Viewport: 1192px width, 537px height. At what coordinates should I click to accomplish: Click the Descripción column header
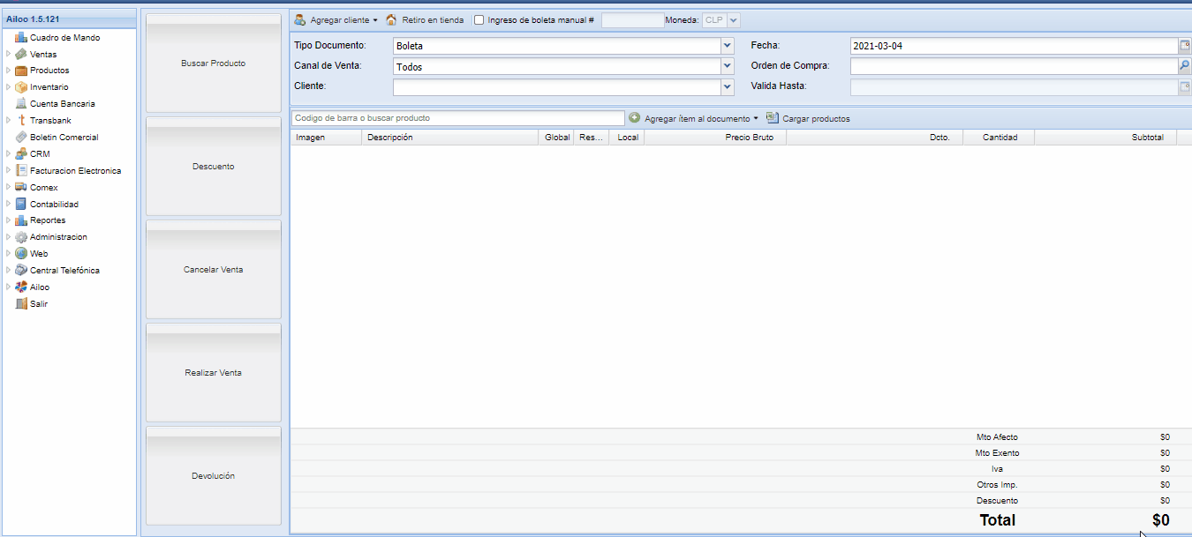(x=450, y=137)
